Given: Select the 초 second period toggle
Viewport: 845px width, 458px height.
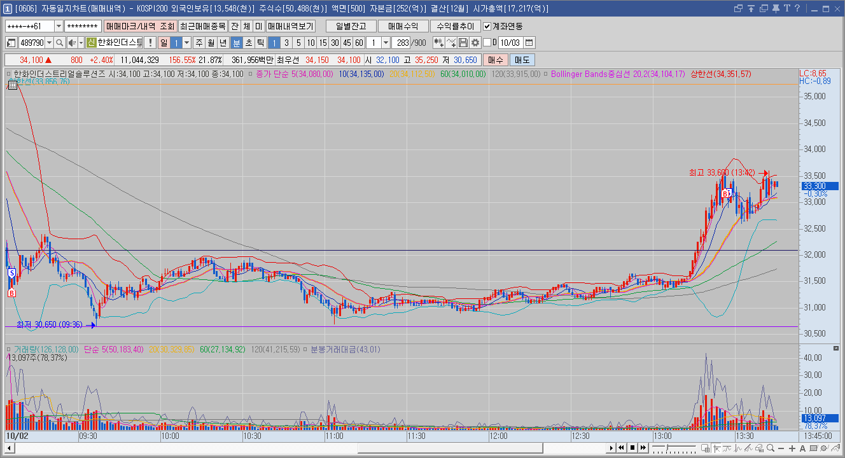Looking at the screenshot, I should click(x=248, y=43).
